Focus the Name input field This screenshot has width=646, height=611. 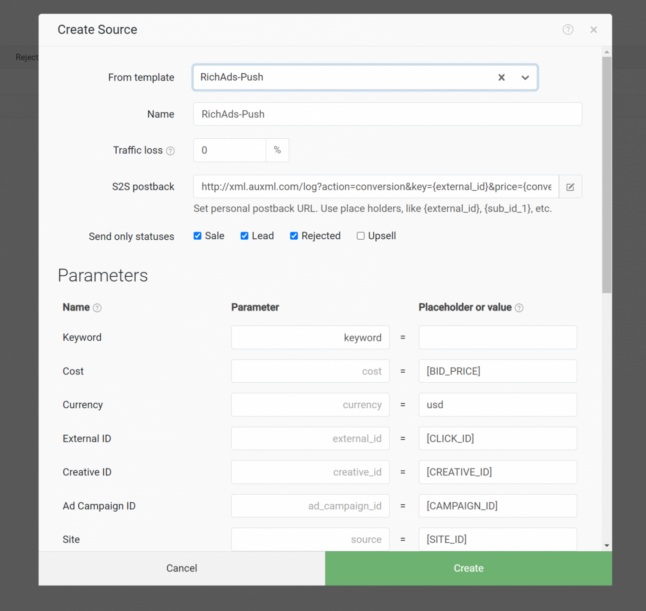click(387, 114)
